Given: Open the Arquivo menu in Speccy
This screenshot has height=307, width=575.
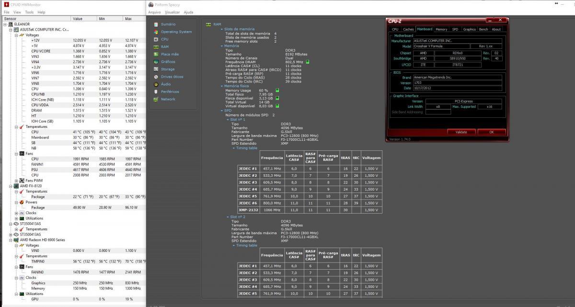Looking at the screenshot, I should pyautogui.click(x=154, y=12).
